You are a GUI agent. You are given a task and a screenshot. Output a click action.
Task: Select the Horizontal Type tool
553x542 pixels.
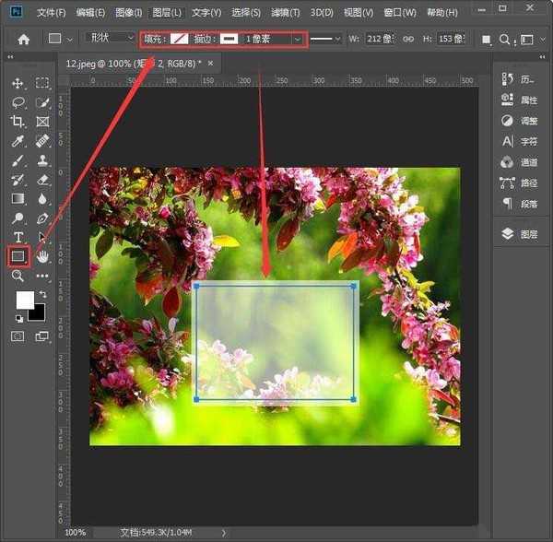pos(18,238)
